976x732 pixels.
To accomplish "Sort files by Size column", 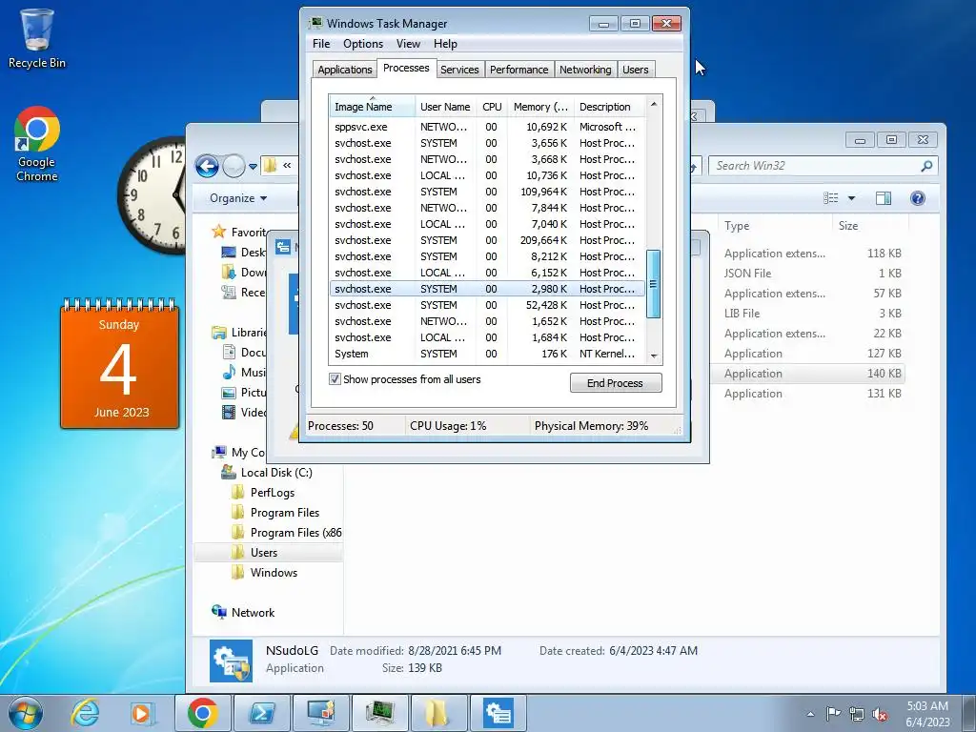I will pos(870,225).
